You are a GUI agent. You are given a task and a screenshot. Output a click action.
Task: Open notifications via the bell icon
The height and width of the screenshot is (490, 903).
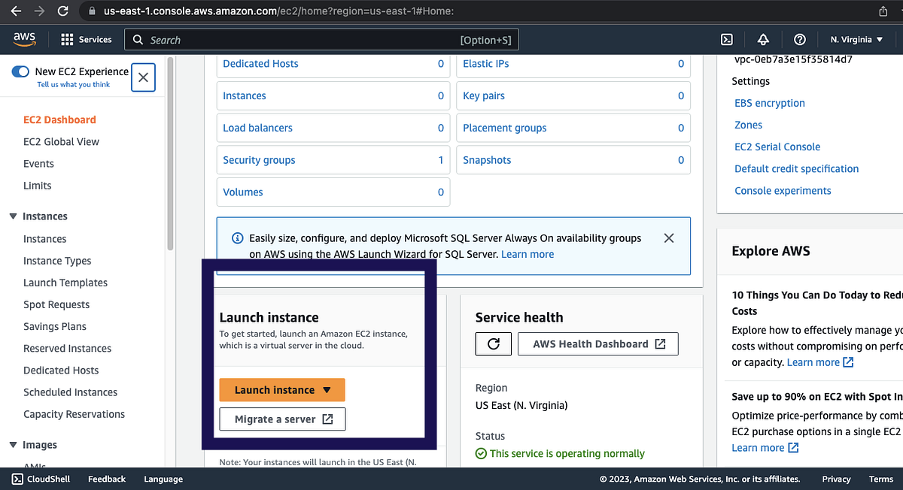tap(763, 39)
